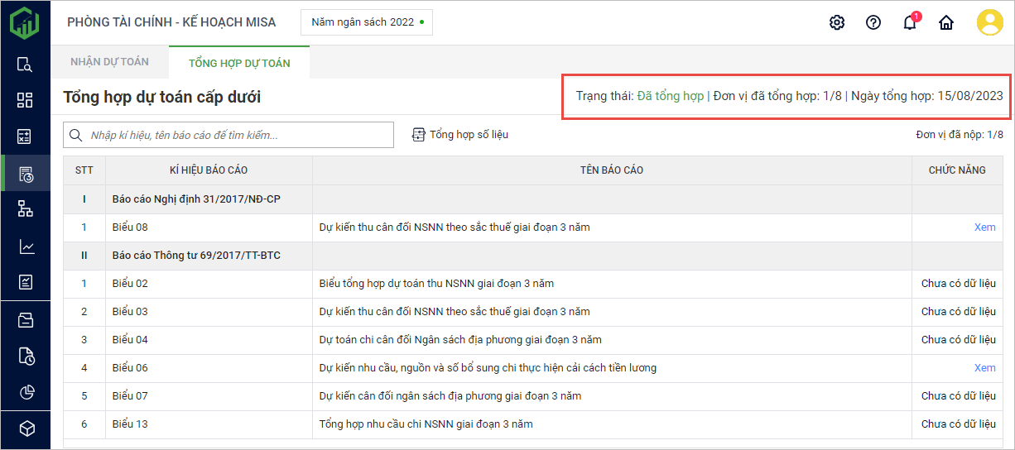Open the help question mark icon
The image size is (1015, 450).
873,22
